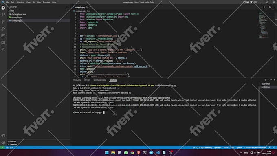Open the Accounts icon in activity bar
Image resolution: width=277 pixels, height=156 pixels.
point(3,136)
